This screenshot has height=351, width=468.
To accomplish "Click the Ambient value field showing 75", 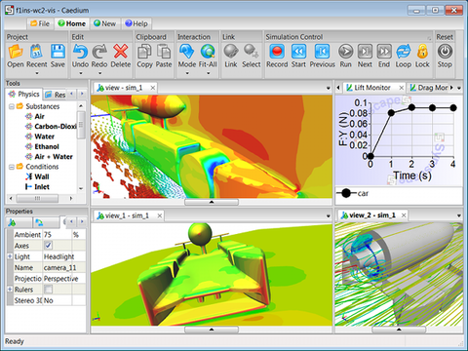I will click(57, 234).
